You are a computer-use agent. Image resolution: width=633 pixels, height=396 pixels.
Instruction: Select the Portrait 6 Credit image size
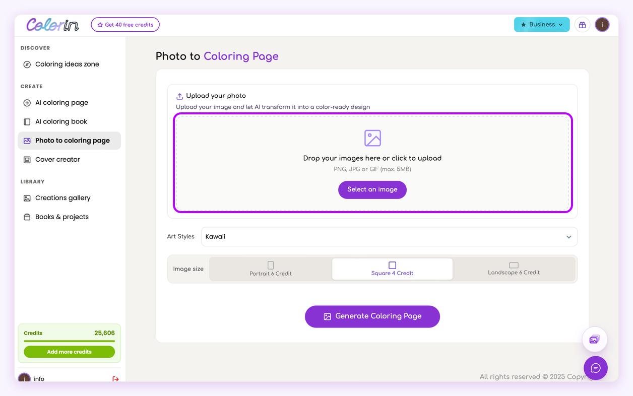pos(271,269)
